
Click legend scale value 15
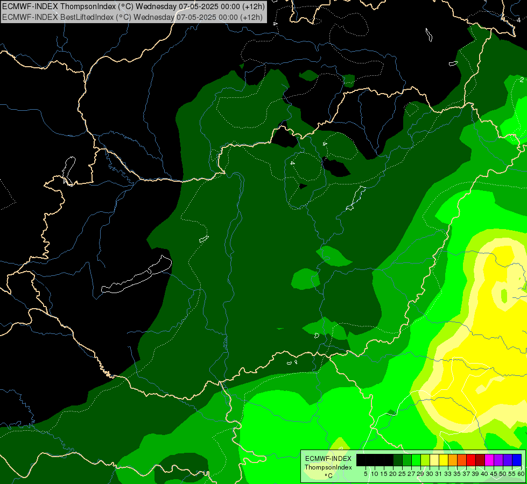point(384,474)
